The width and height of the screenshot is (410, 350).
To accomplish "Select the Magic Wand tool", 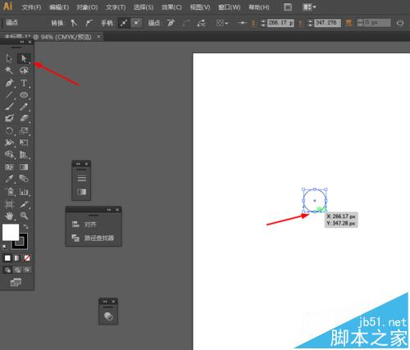I will pyautogui.click(x=9, y=70).
